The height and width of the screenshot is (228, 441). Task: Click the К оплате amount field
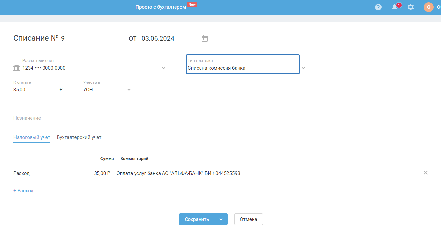click(35, 90)
